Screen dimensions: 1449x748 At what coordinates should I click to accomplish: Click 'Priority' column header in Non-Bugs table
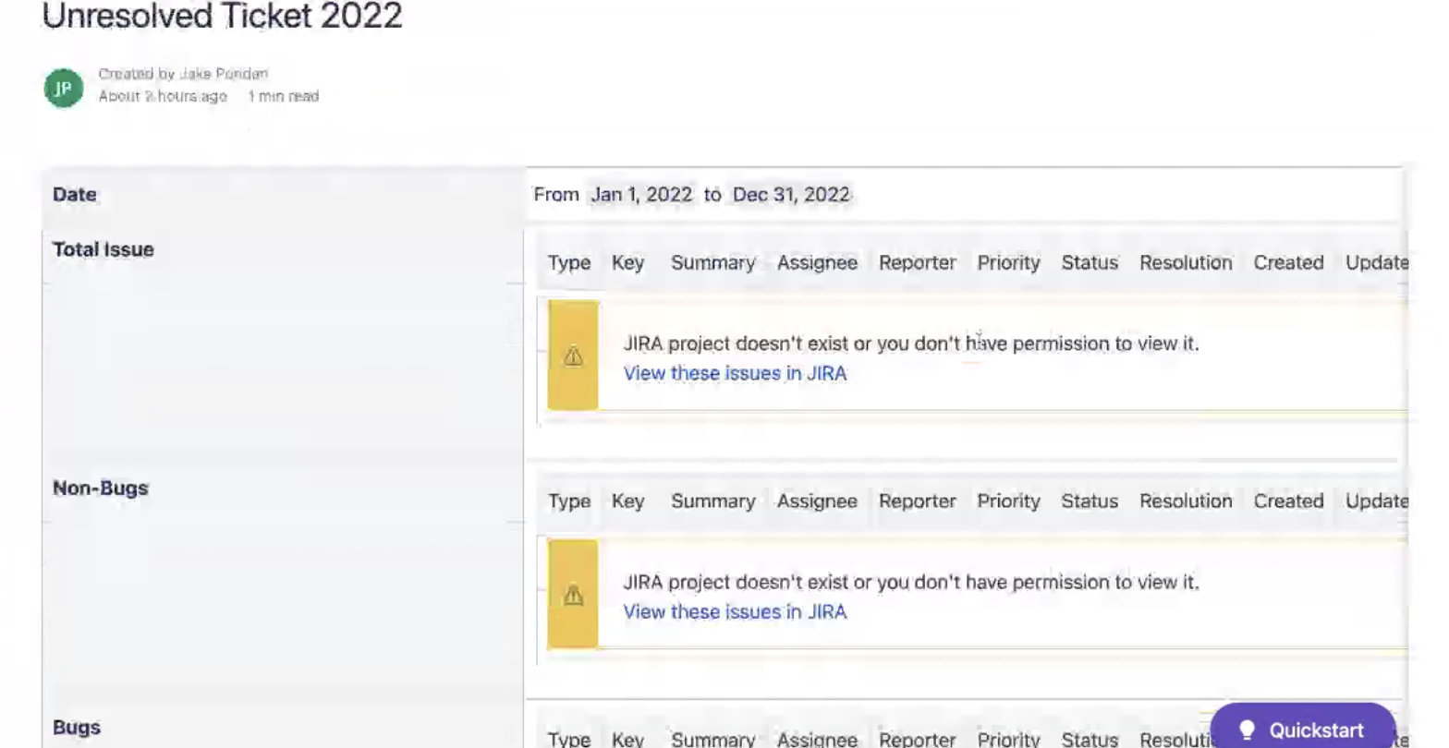tap(1009, 501)
